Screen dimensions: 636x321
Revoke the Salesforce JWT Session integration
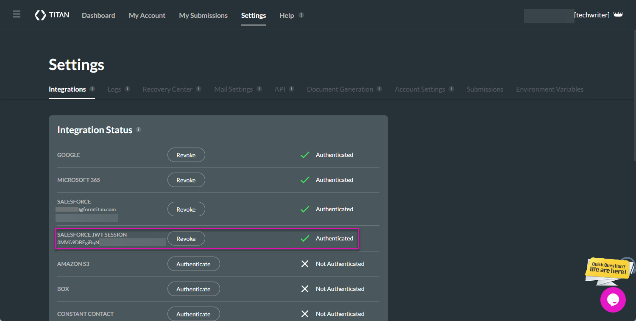(186, 238)
